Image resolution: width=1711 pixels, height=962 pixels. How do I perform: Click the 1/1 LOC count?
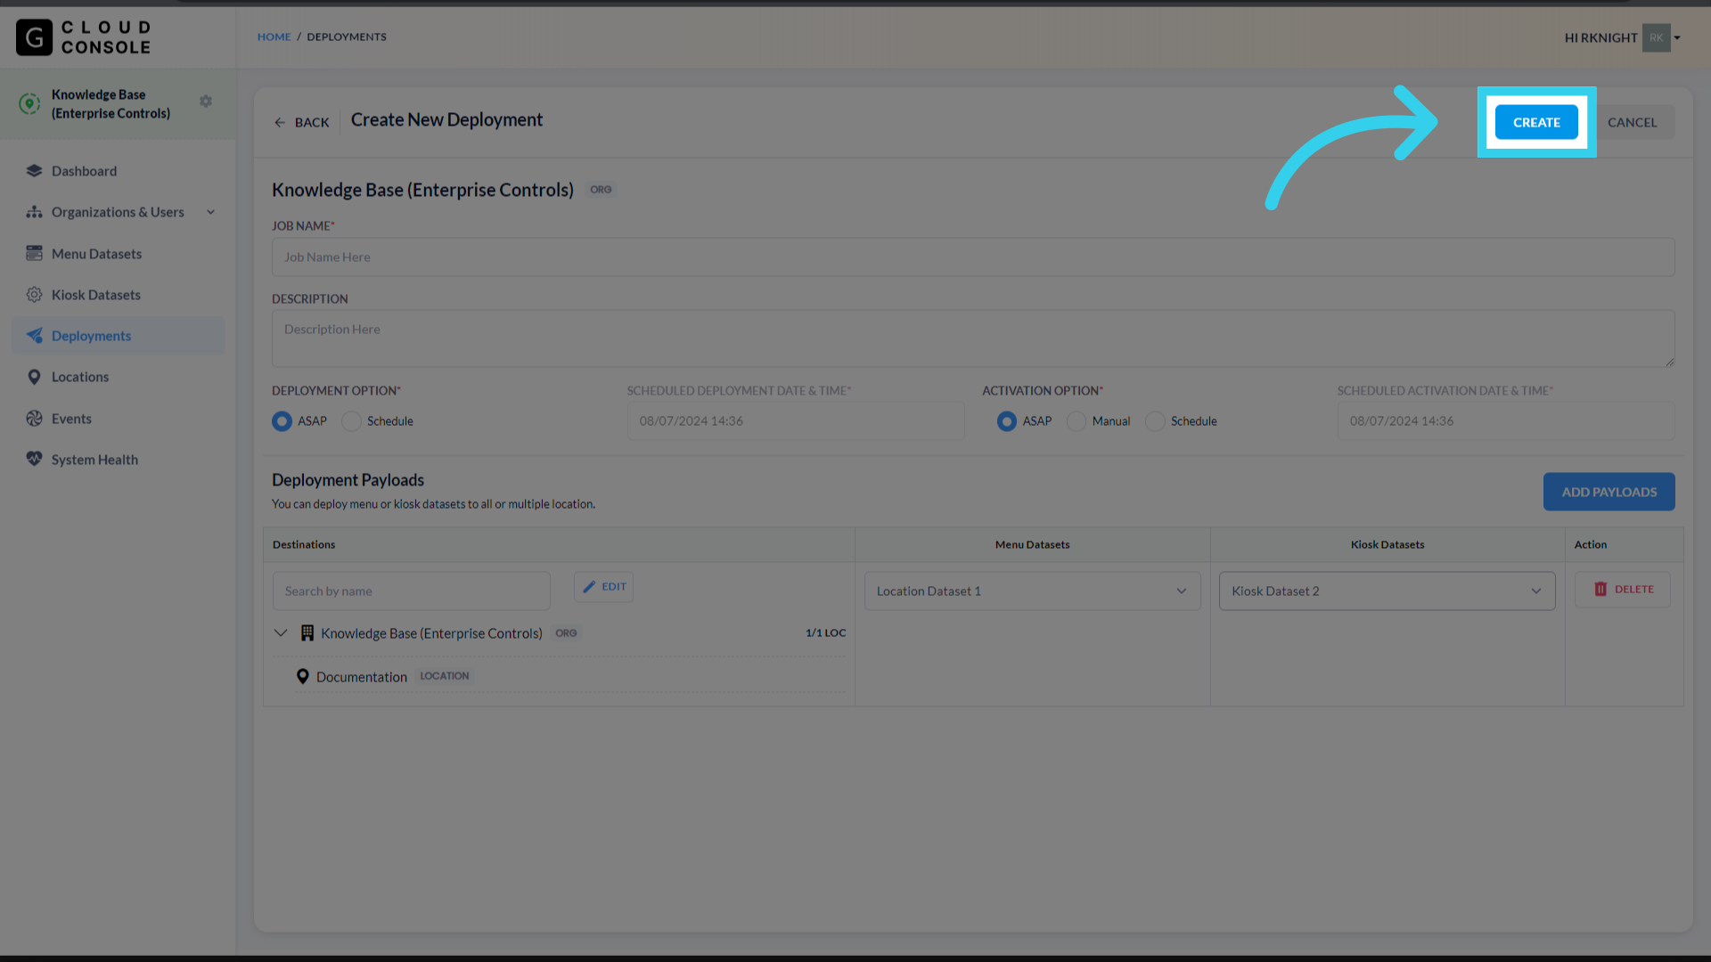pos(825,633)
